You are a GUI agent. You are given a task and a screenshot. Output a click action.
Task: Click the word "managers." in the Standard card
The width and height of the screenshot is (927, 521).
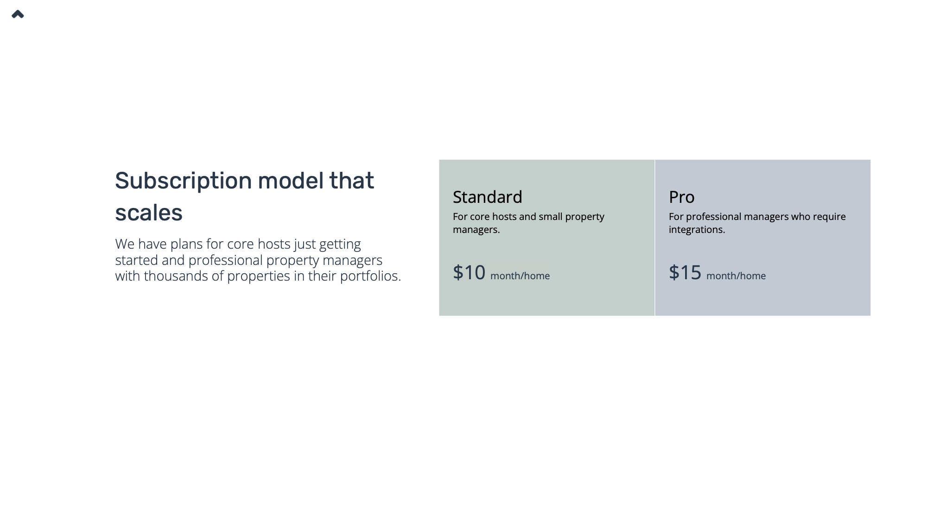coord(476,230)
